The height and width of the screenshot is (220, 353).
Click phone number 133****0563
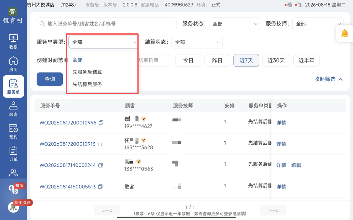pos(139,169)
